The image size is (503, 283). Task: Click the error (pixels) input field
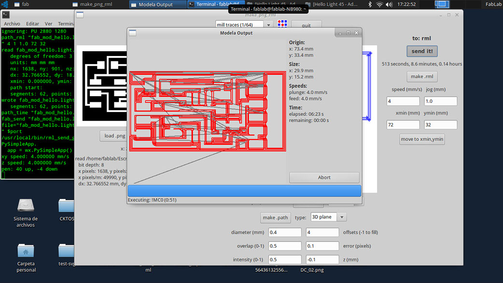point(322,246)
